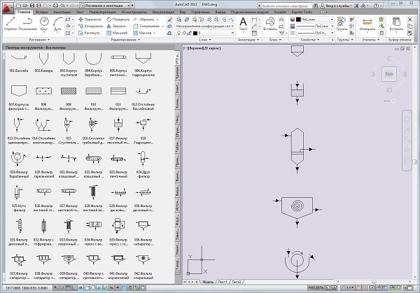Switch to the Лист1 layout tab
Viewport: 420px width, 293px height.
(x=221, y=280)
